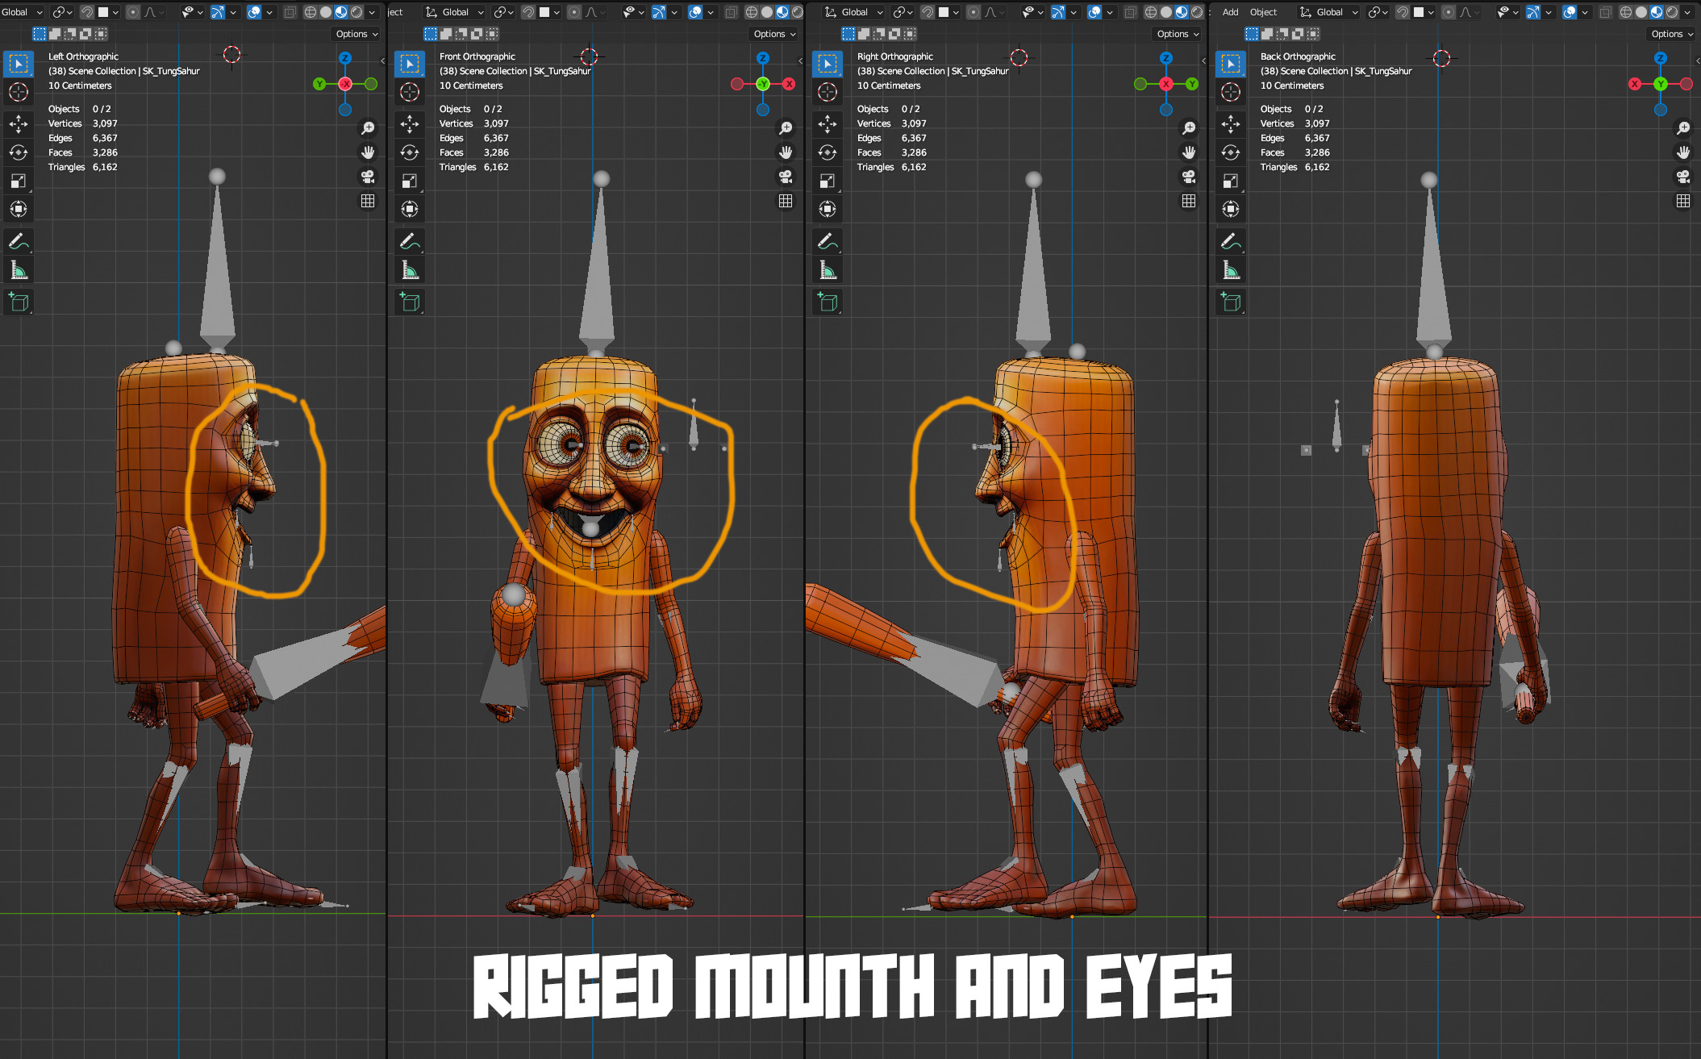This screenshot has width=1701, height=1059.
Task: Click the zoom magnifier in Right Orthographic viewport
Action: click(x=1189, y=128)
